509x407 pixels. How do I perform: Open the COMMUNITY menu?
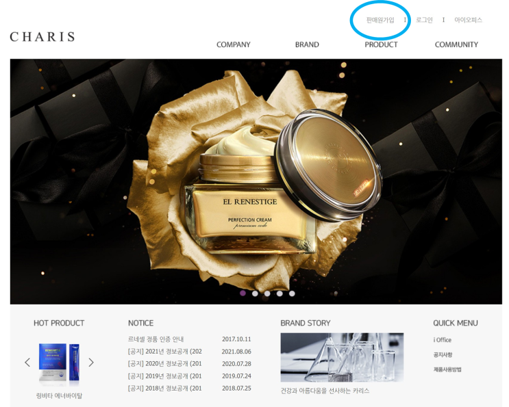[456, 44]
